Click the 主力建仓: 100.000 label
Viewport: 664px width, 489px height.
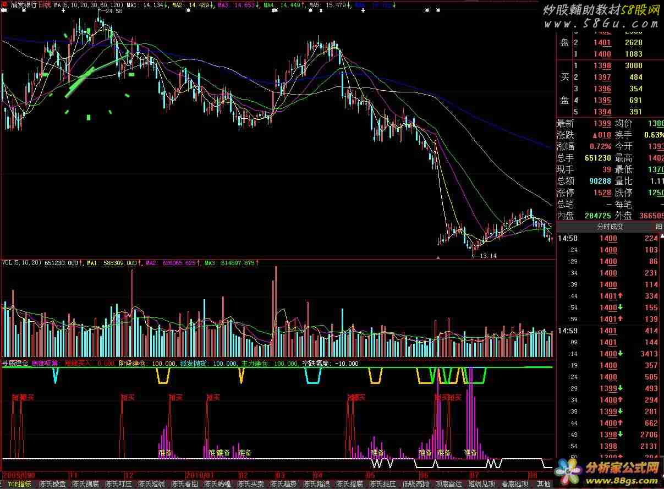pyautogui.click(x=270, y=364)
